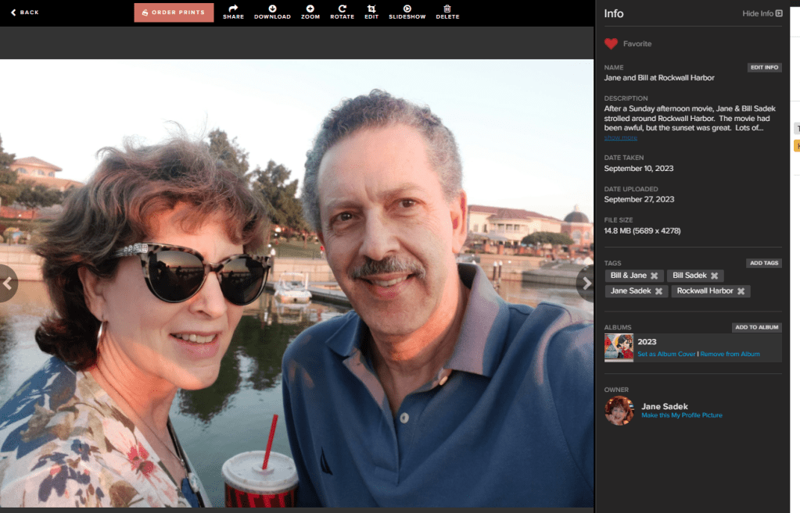Collapse panel with Hide Info
Image resolution: width=800 pixels, height=513 pixels.
coord(762,13)
